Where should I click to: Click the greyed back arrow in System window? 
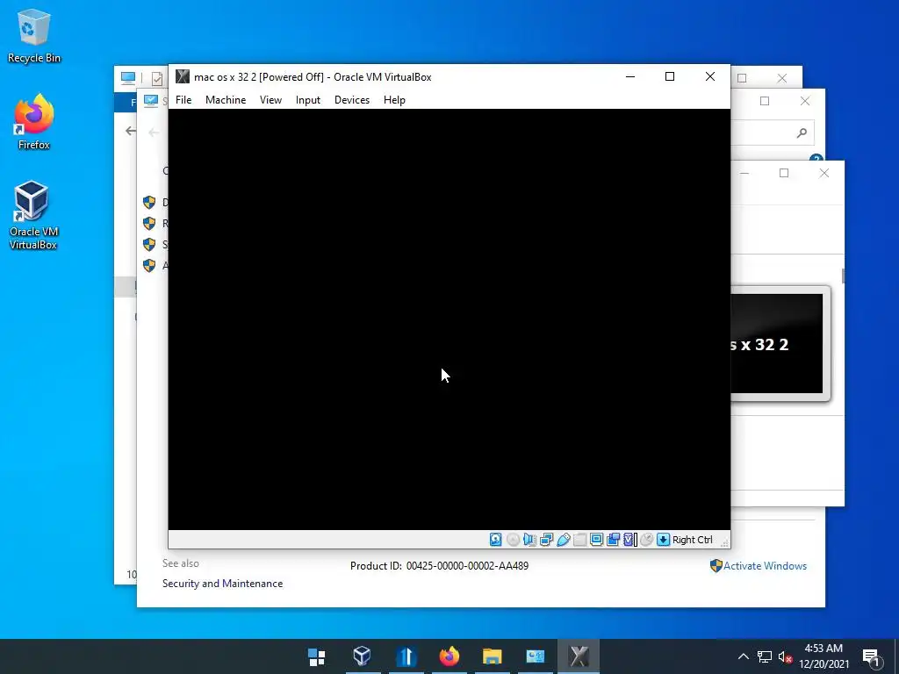[153, 133]
